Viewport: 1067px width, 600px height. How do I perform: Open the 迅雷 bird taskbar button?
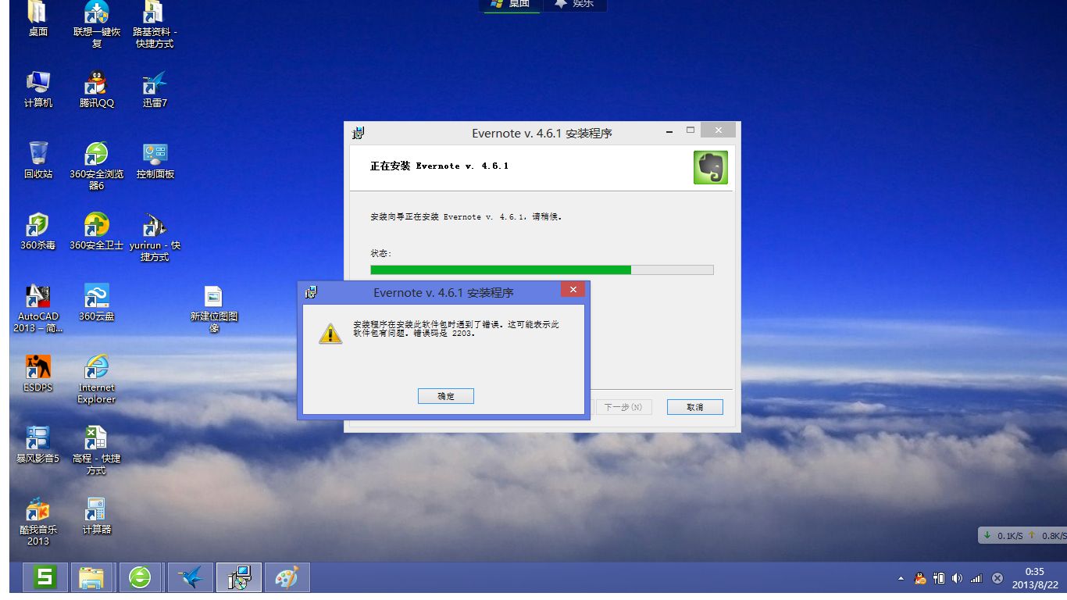pyautogui.click(x=190, y=577)
